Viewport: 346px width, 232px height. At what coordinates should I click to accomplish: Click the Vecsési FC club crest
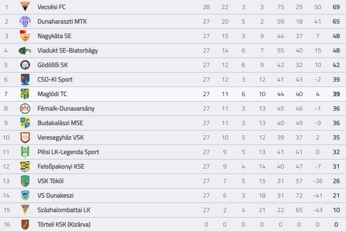(25, 7)
